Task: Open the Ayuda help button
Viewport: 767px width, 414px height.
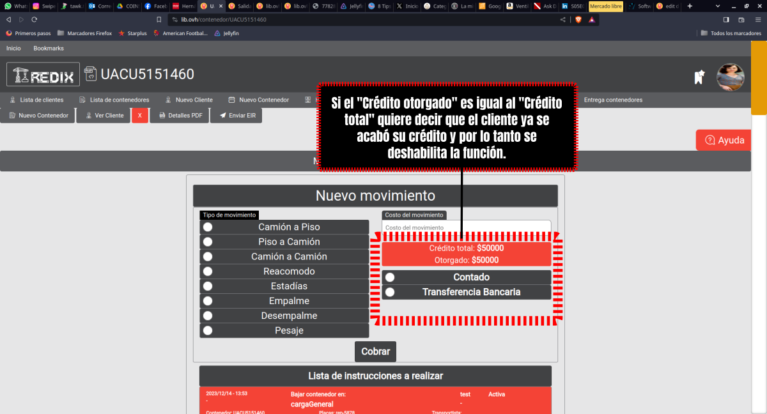Action: 724,140
